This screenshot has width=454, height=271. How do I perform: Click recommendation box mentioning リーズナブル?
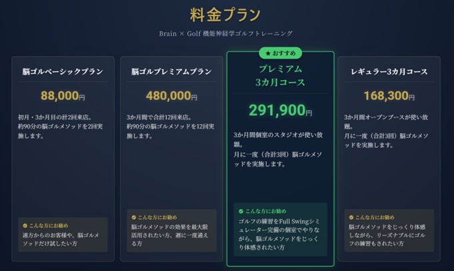pyautogui.click(x=389, y=230)
